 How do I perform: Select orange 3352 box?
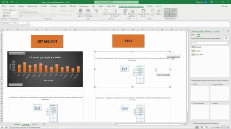click(128, 41)
